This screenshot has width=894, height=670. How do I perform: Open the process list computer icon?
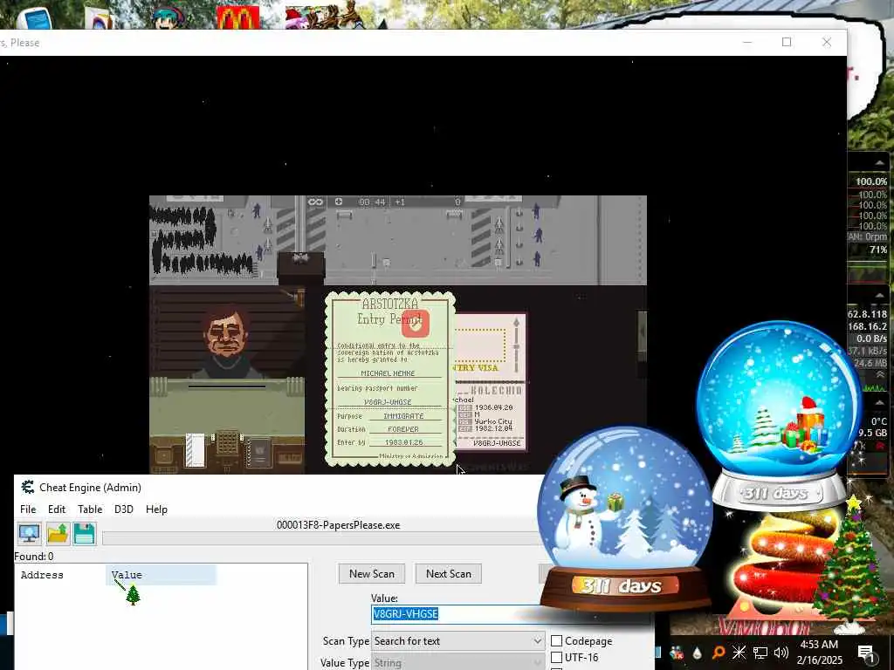pos(29,534)
